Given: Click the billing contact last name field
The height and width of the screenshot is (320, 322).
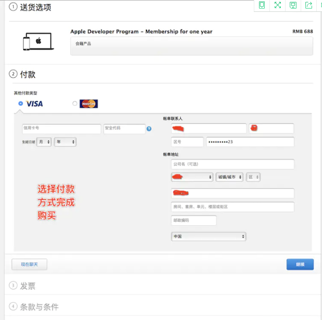Looking at the screenshot, I should [x=209, y=128].
